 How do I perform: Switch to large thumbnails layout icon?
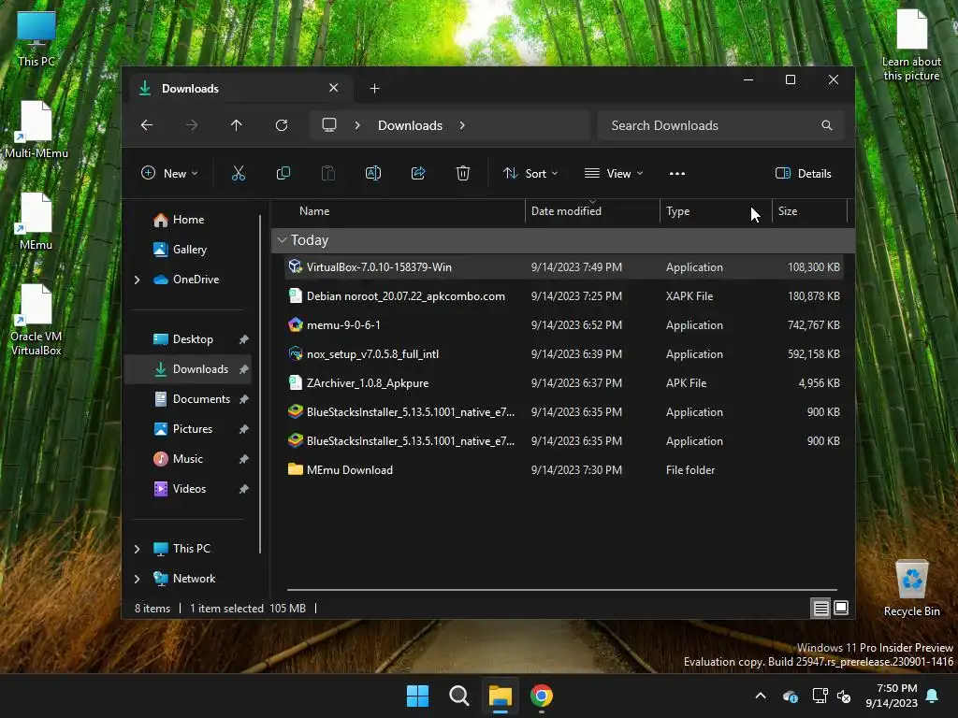(x=841, y=608)
